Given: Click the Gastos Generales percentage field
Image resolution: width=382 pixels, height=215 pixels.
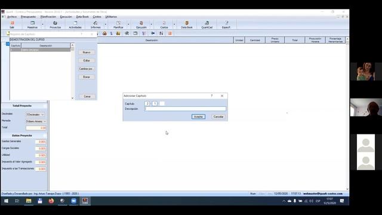Looking at the screenshot, I should tap(41, 142).
